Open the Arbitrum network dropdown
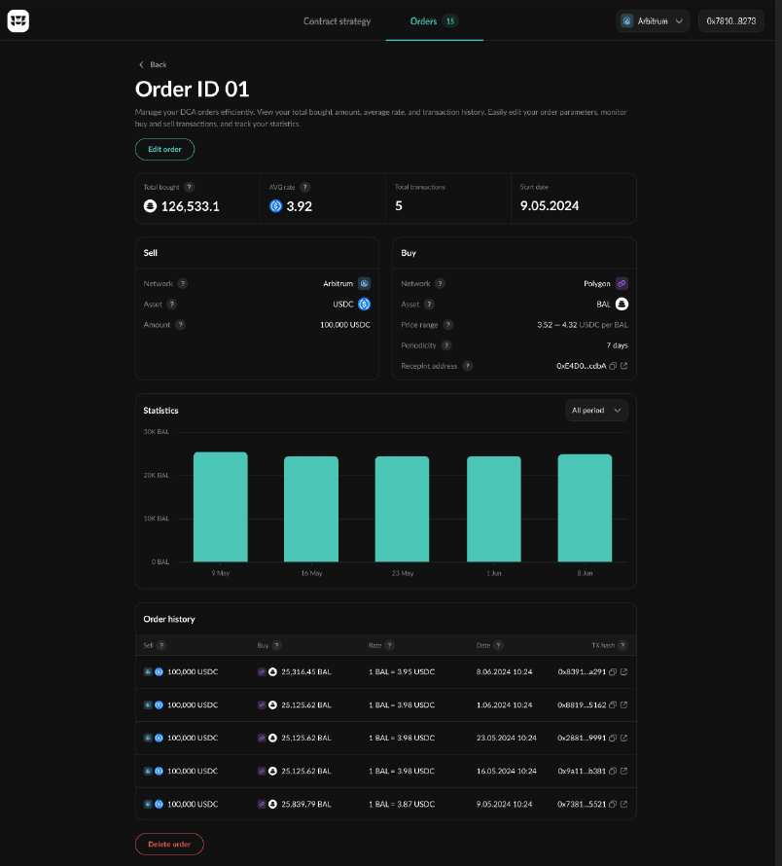Screen dimensions: 782x866 653,21
